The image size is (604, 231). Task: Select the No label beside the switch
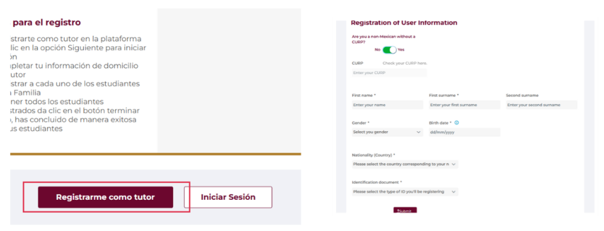(377, 50)
